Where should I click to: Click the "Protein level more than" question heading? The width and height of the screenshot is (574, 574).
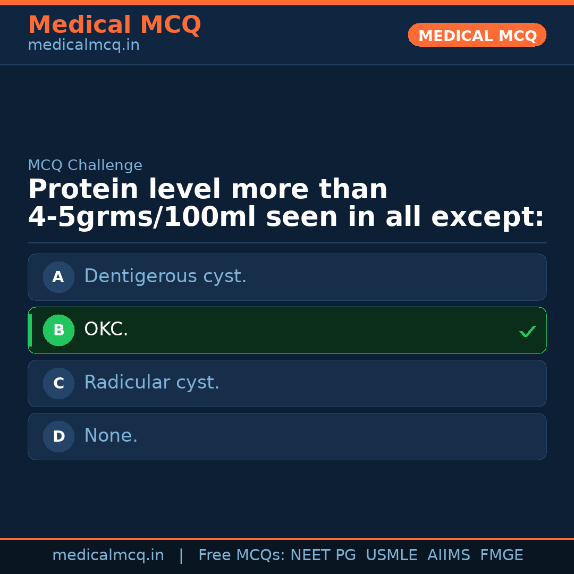208,190
